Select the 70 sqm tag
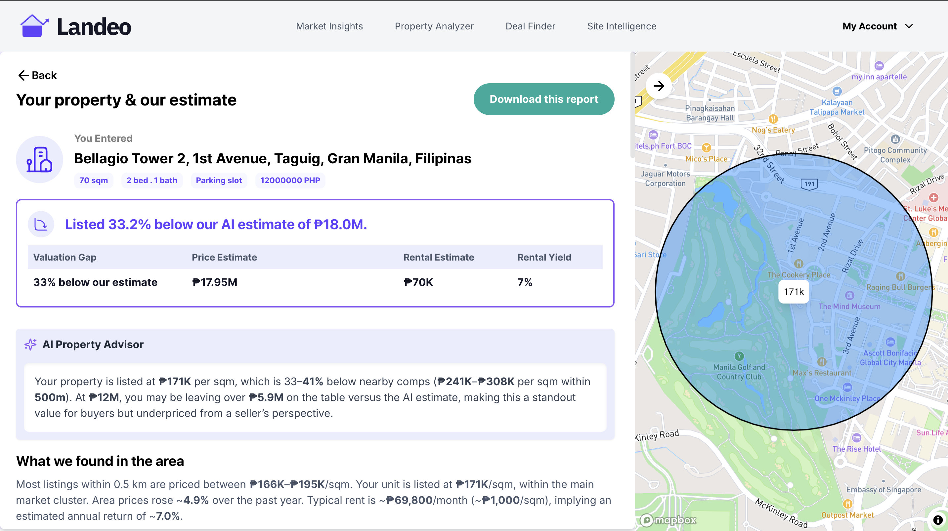Viewport: 948px width, 531px height. coord(93,180)
